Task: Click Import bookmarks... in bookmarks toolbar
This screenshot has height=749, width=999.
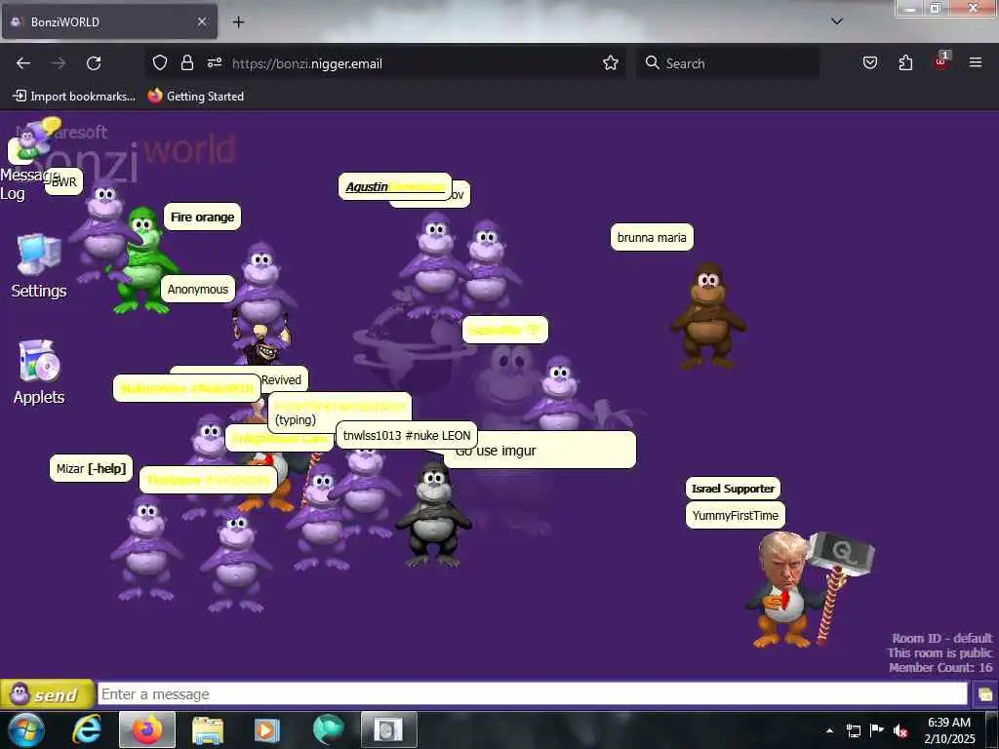Action: coord(74,97)
